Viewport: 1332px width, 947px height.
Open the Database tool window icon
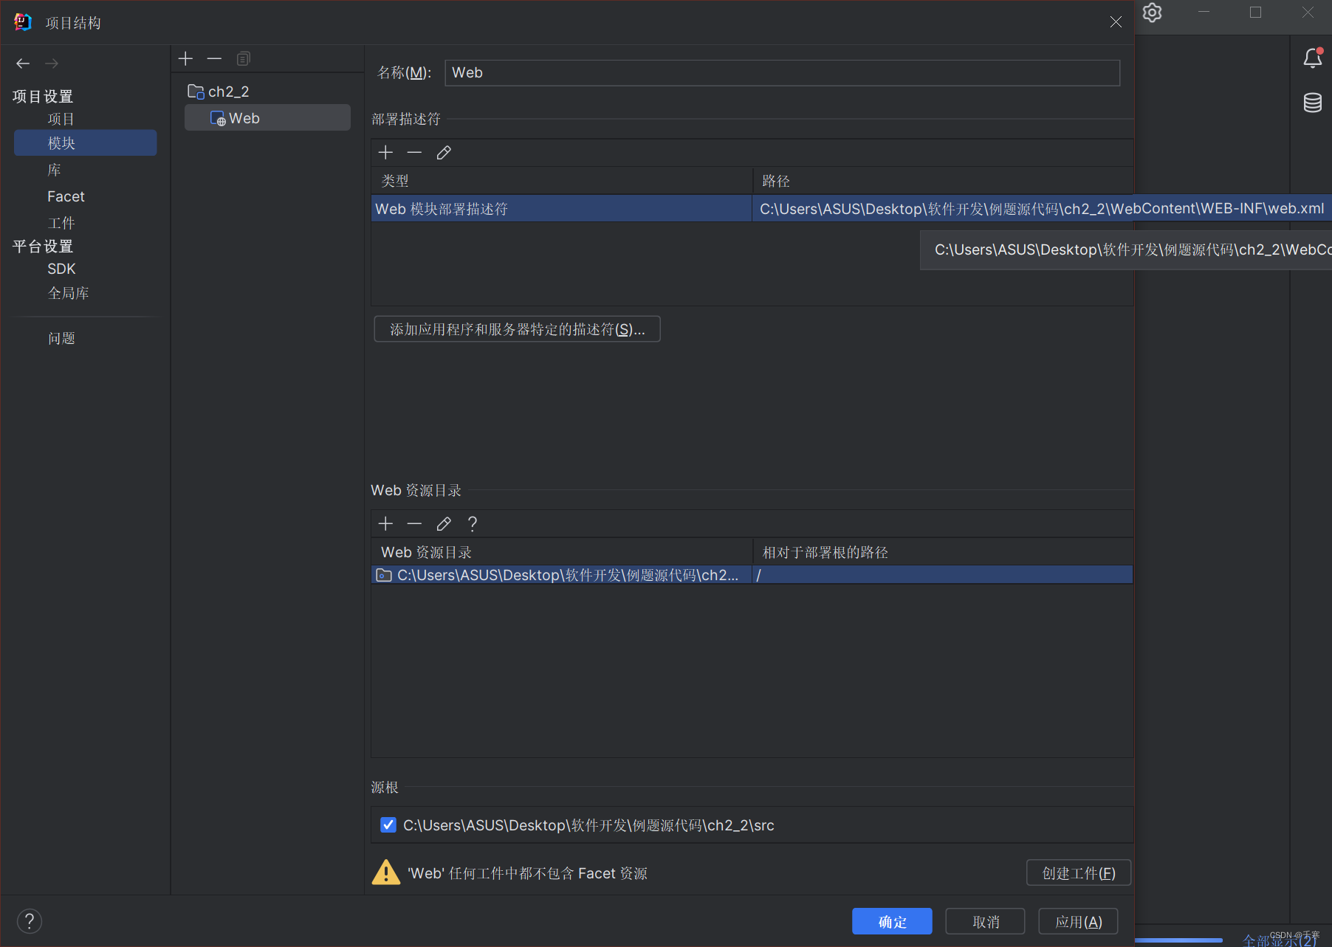click(1313, 103)
